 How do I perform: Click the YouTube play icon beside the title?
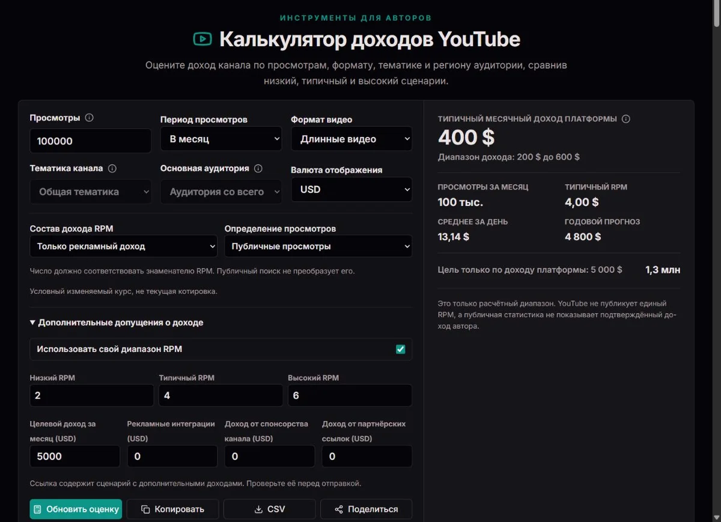click(x=202, y=39)
